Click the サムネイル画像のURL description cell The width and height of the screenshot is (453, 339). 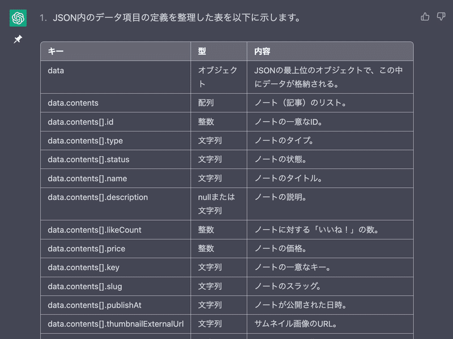coord(330,324)
